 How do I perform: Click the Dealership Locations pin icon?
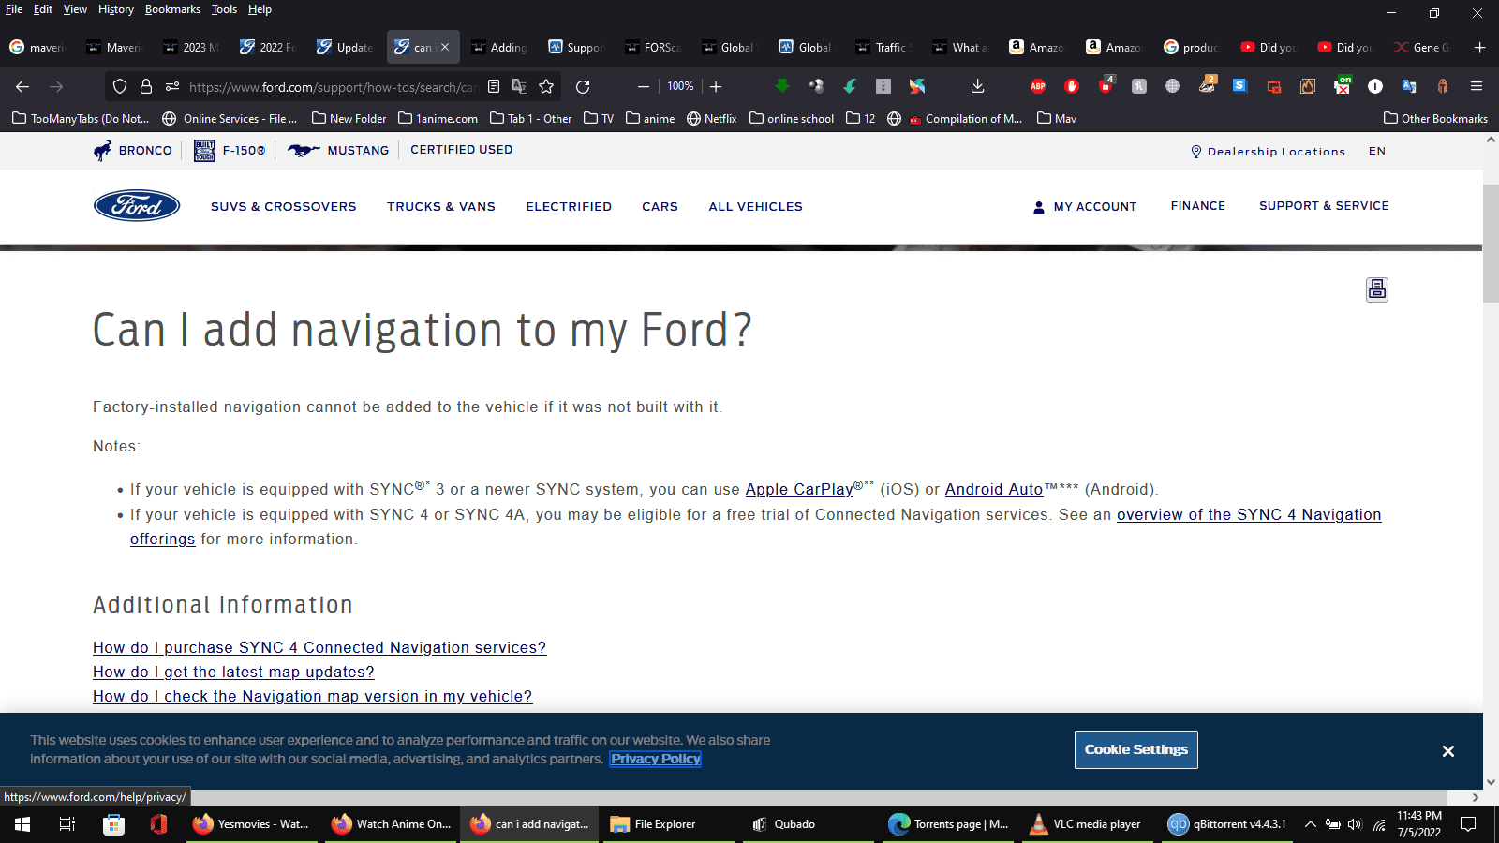pyautogui.click(x=1195, y=152)
